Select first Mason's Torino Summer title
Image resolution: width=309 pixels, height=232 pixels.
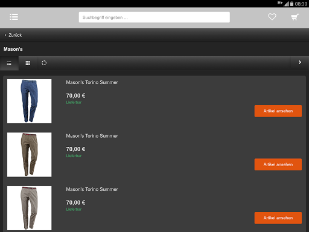(x=92, y=82)
